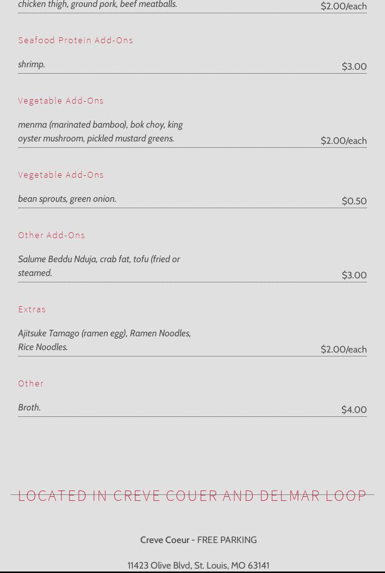Click the $0.50 price
The height and width of the screenshot is (573, 385).
click(354, 201)
